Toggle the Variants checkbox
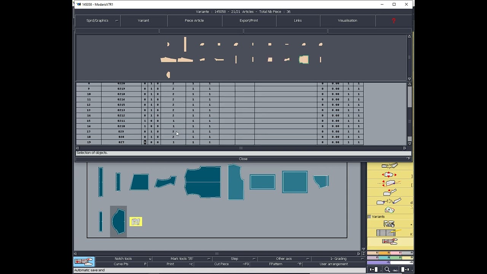The width and height of the screenshot is (487, 274). [369, 217]
